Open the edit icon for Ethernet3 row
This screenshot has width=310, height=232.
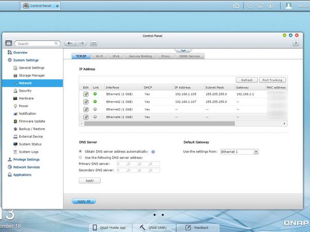[x=86, y=109]
